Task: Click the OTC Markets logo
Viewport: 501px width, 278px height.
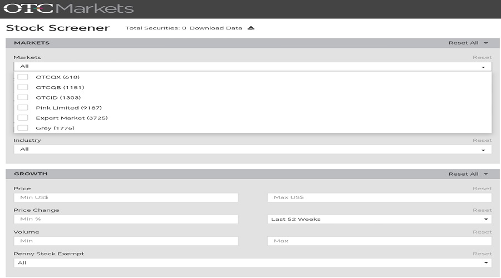Action: [x=70, y=9]
